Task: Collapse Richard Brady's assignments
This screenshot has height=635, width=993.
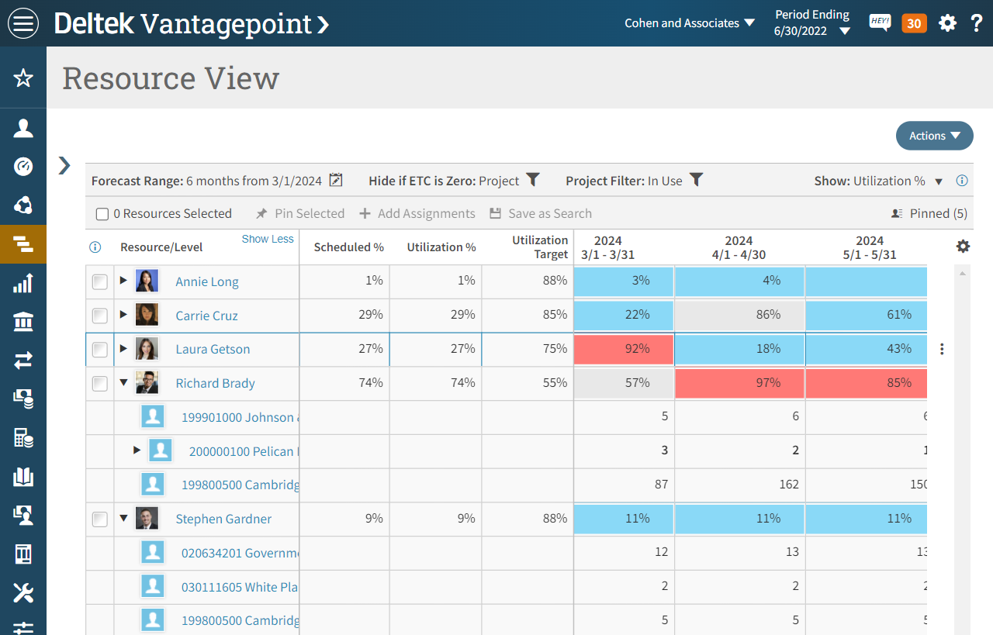Action: tap(123, 383)
